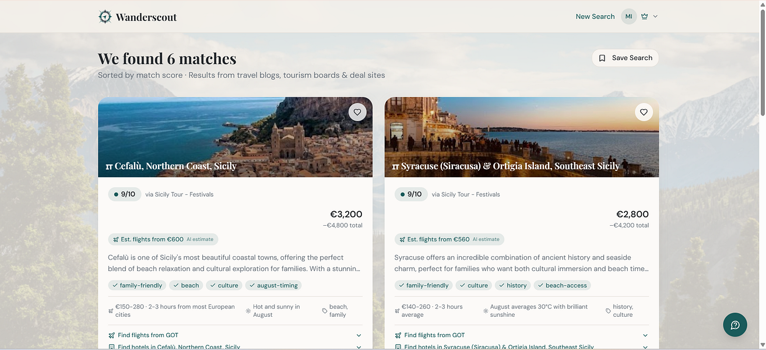Click the –€4,200 total text

[x=629, y=225]
